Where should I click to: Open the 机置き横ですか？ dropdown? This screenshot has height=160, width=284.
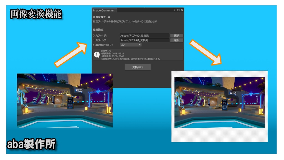coord(130,45)
